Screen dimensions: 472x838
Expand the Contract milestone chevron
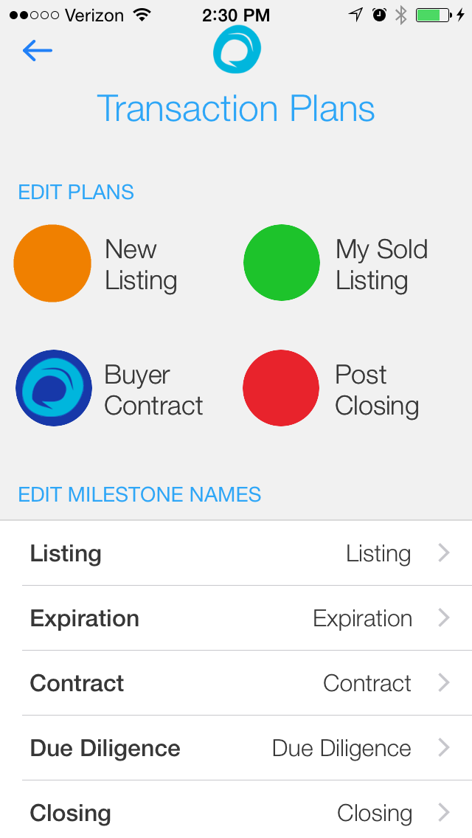tap(443, 683)
